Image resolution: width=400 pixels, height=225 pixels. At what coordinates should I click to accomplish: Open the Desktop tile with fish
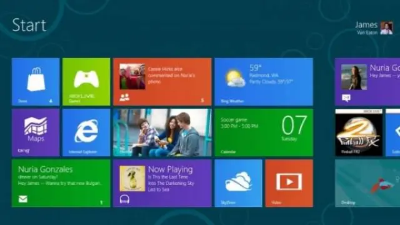click(367, 183)
